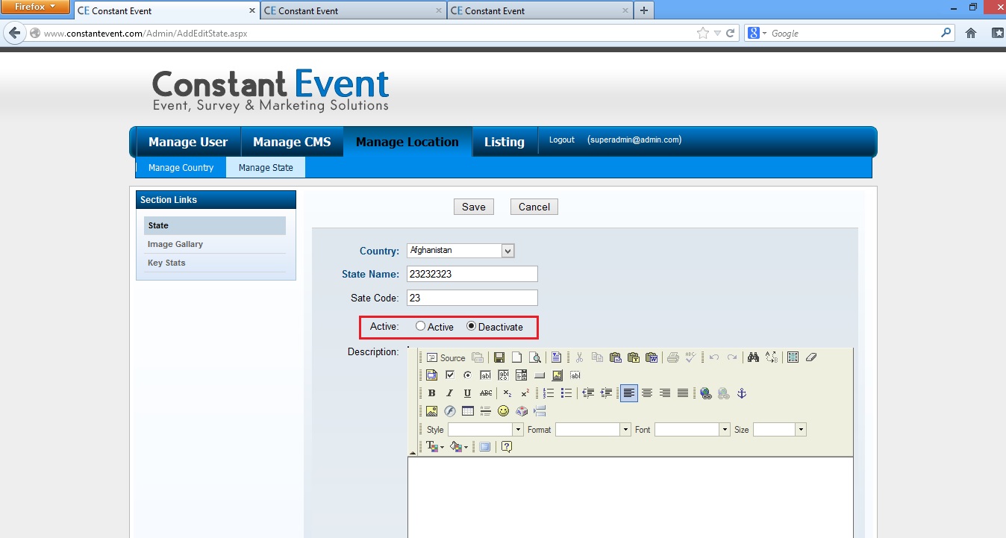Screen dimensions: 1006x538
Task: Open the text color picker
Action: point(434,447)
